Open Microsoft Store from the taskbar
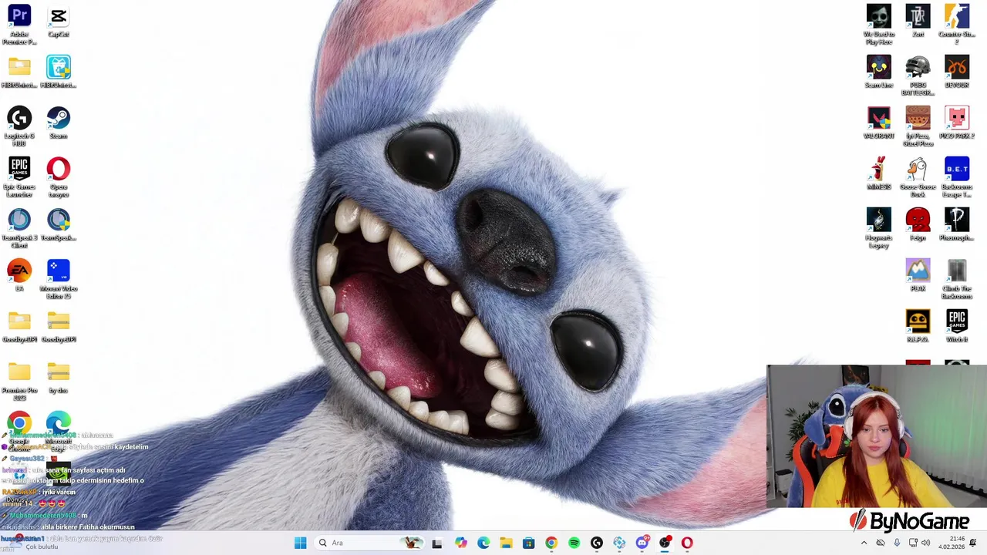The width and height of the screenshot is (987, 555). 528,543
